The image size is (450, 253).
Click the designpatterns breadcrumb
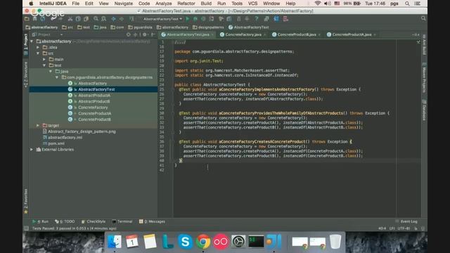coord(208,27)
